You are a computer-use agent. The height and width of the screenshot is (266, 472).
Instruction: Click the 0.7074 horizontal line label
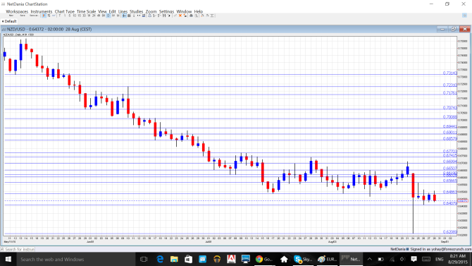click(449, 108)
